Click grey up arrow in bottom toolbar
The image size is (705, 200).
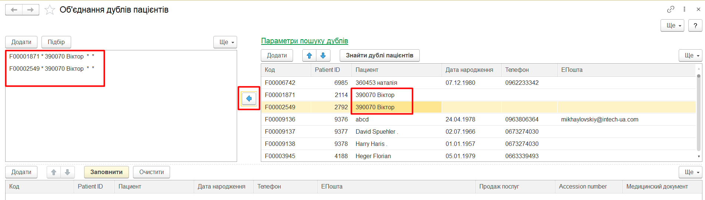[x=54, y=172]
